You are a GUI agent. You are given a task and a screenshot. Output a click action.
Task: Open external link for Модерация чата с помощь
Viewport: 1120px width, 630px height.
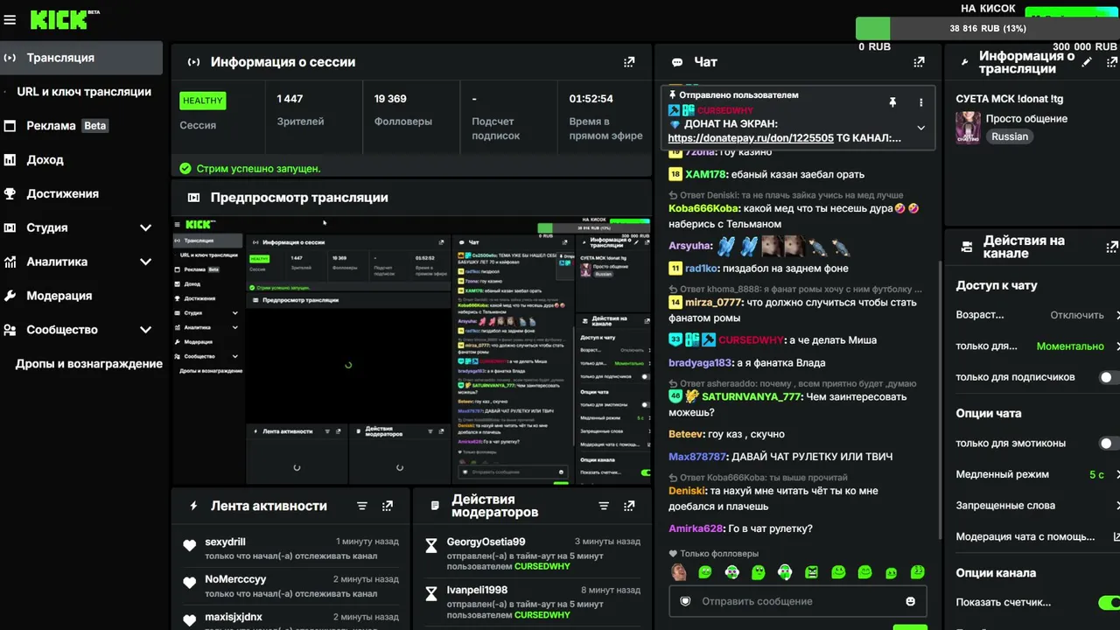1116,536
